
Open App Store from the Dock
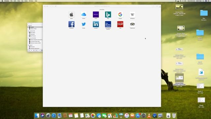[x=138, y=116]
